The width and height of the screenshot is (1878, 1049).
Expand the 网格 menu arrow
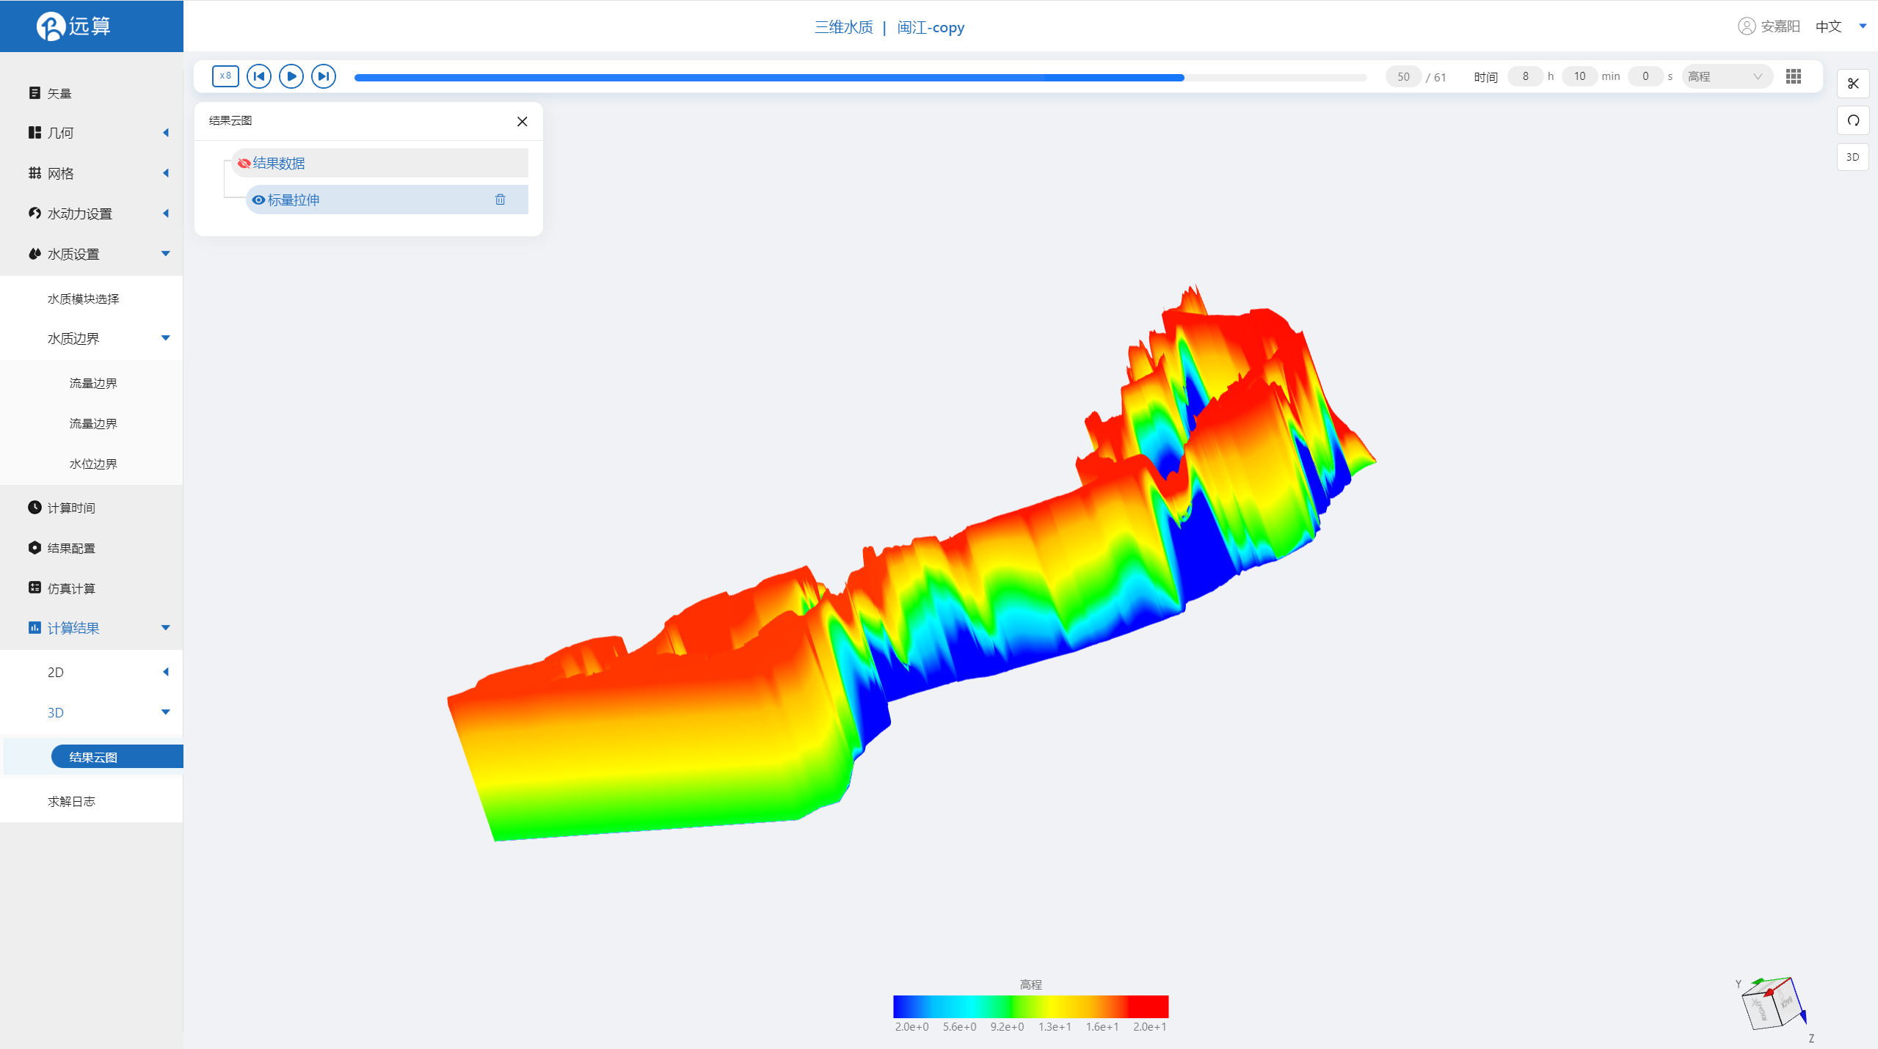click(x=166, y=173)
